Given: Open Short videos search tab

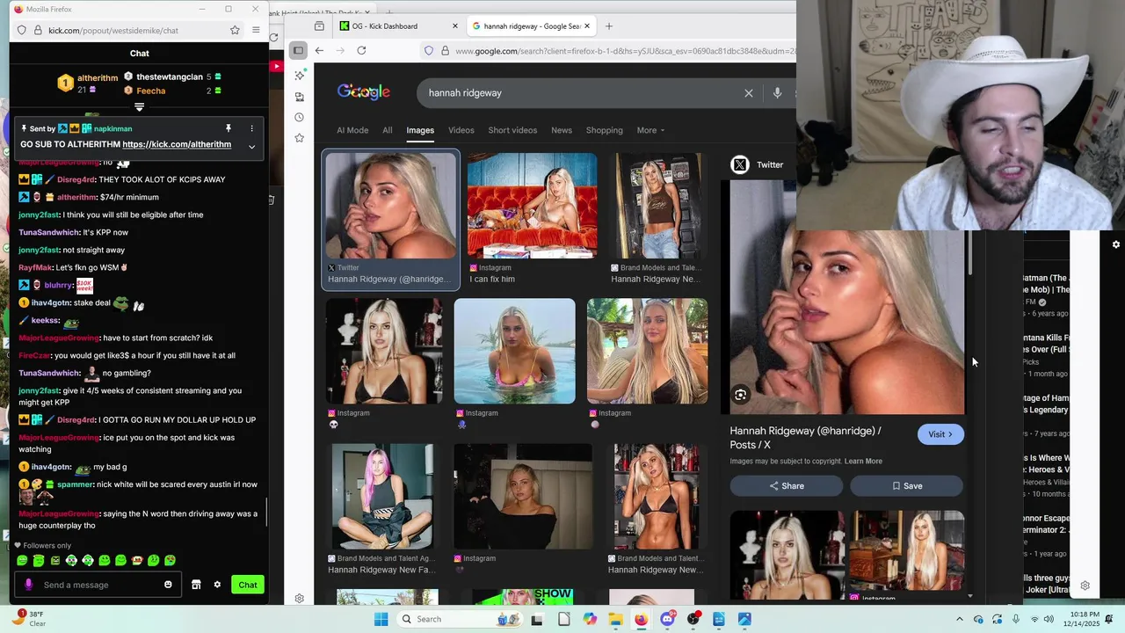Looking at the screenshot, I should point(512,130).
